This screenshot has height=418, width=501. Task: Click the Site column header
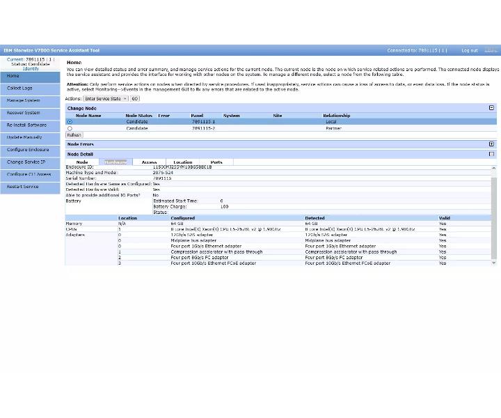pyautogui.click(x=278, y=116)
